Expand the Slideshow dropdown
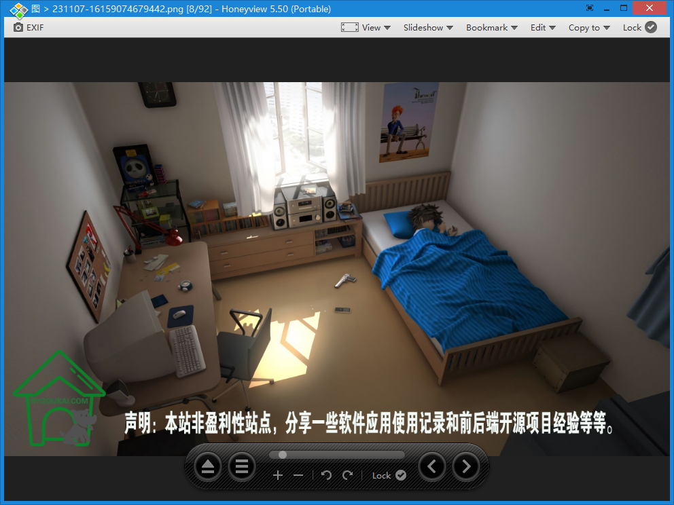This screenshot has height=505, width=674. [x=428, y=27]
